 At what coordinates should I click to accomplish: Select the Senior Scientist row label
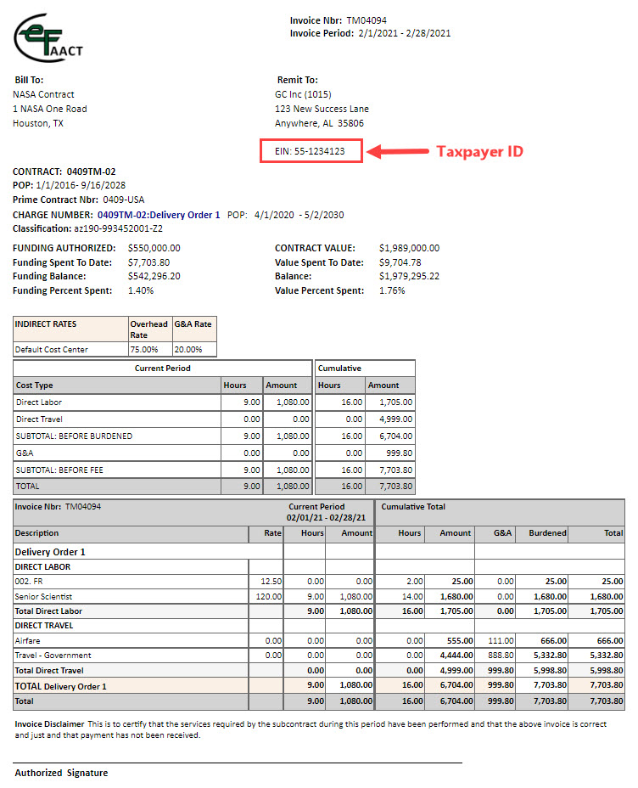[x=44, y=596]
